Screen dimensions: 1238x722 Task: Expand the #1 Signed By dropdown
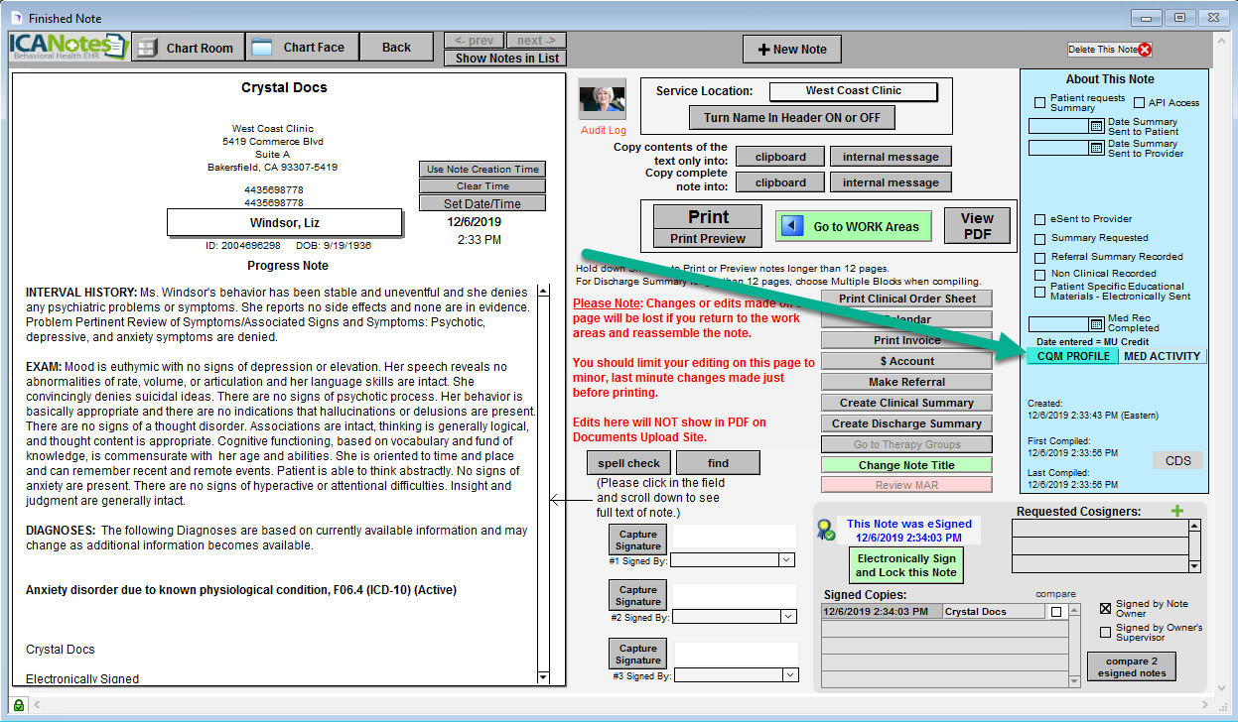point(787,560)
